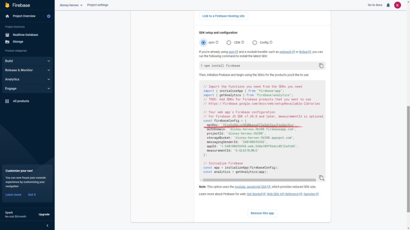The width and height of the screenshot is (410, 230).
Task: Dismiss nav tip with Got it
Action: (32, 195)
